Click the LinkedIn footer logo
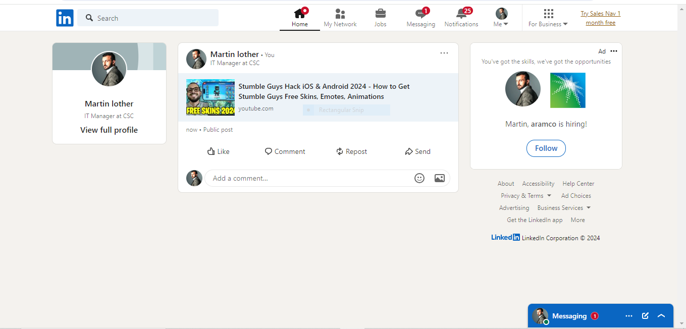Viewport: 686px width, 329px height. coord(505,238)
